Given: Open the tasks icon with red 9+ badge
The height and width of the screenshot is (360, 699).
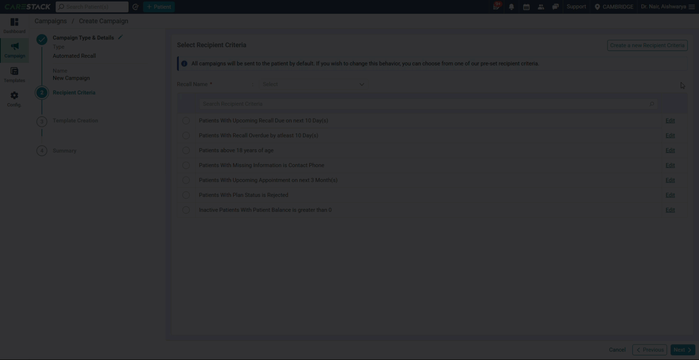Looking at the screenshot, I should (x=497, y=6).
